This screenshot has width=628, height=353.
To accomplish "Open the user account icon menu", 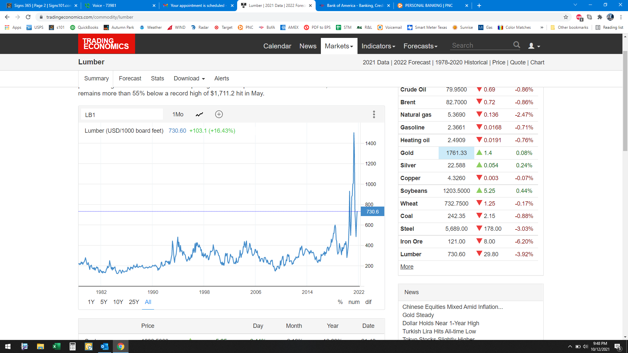I will [534, 46].
